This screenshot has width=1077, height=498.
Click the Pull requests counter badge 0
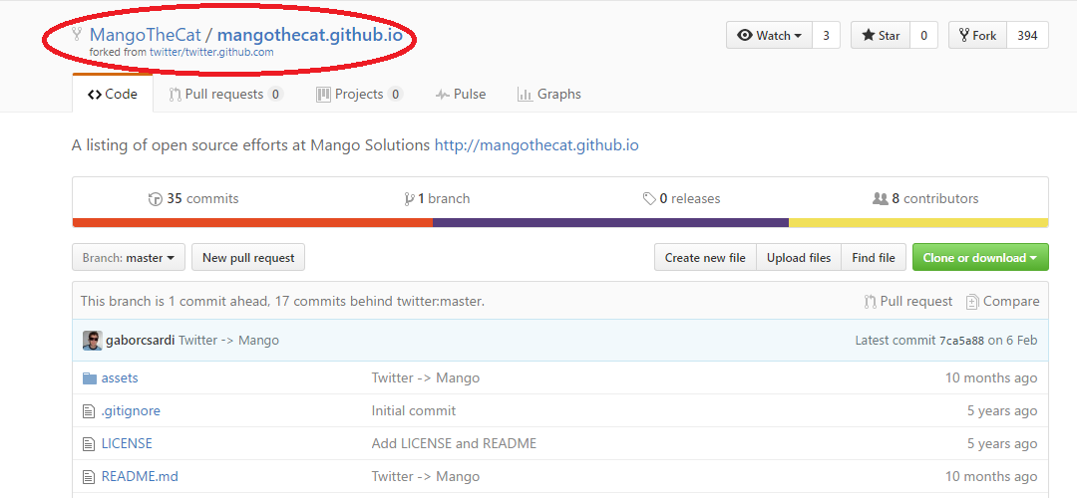[275, 95]
